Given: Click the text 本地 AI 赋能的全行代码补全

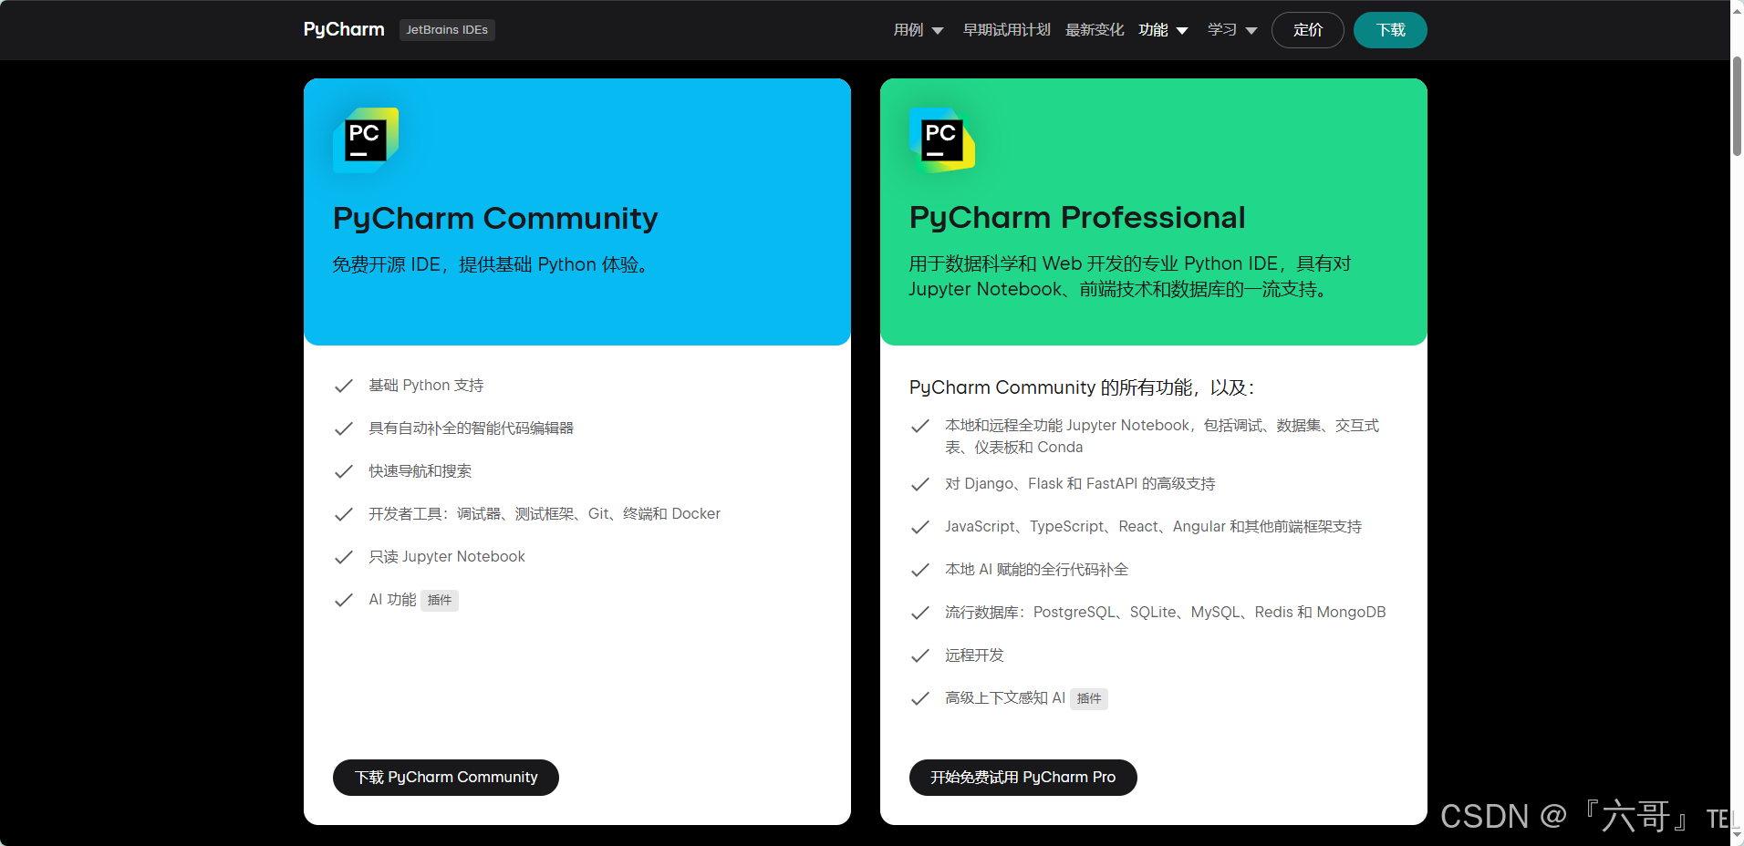Looking at the screenshot, I should point(1036,570).
